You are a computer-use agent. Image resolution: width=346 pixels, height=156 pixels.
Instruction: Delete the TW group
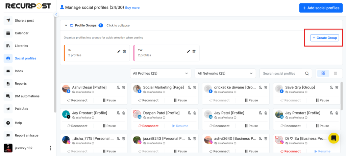pos(194,51)
